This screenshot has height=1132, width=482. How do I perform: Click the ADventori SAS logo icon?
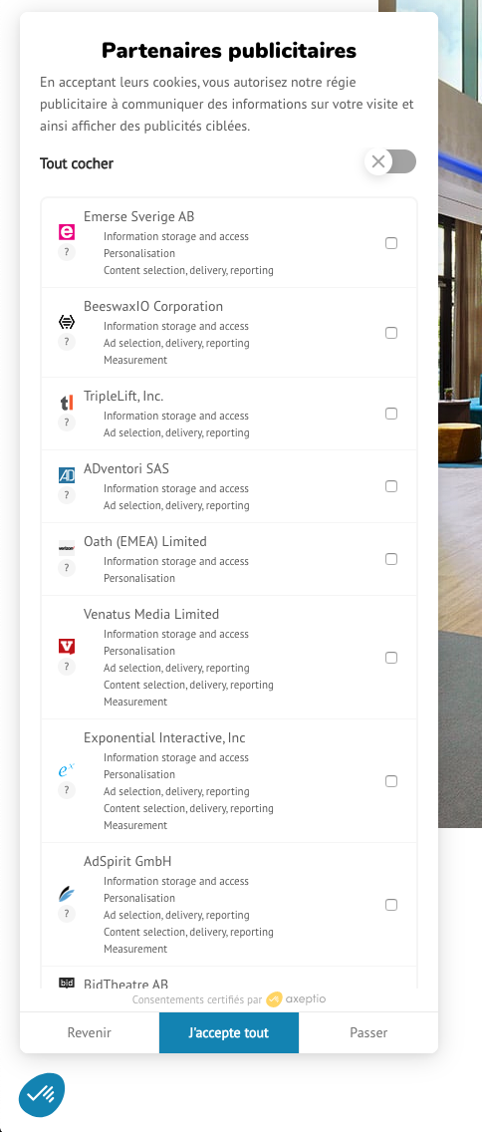click(67, 475)
